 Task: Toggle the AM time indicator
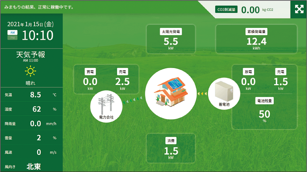12,32
